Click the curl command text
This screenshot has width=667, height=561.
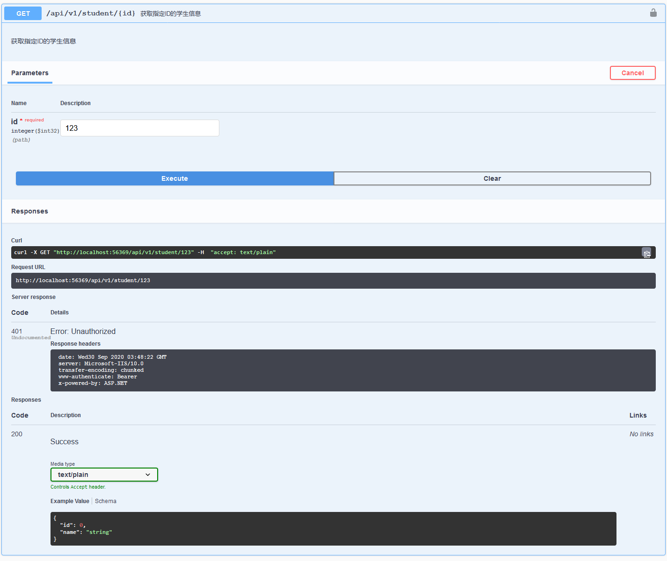(145, 252)
